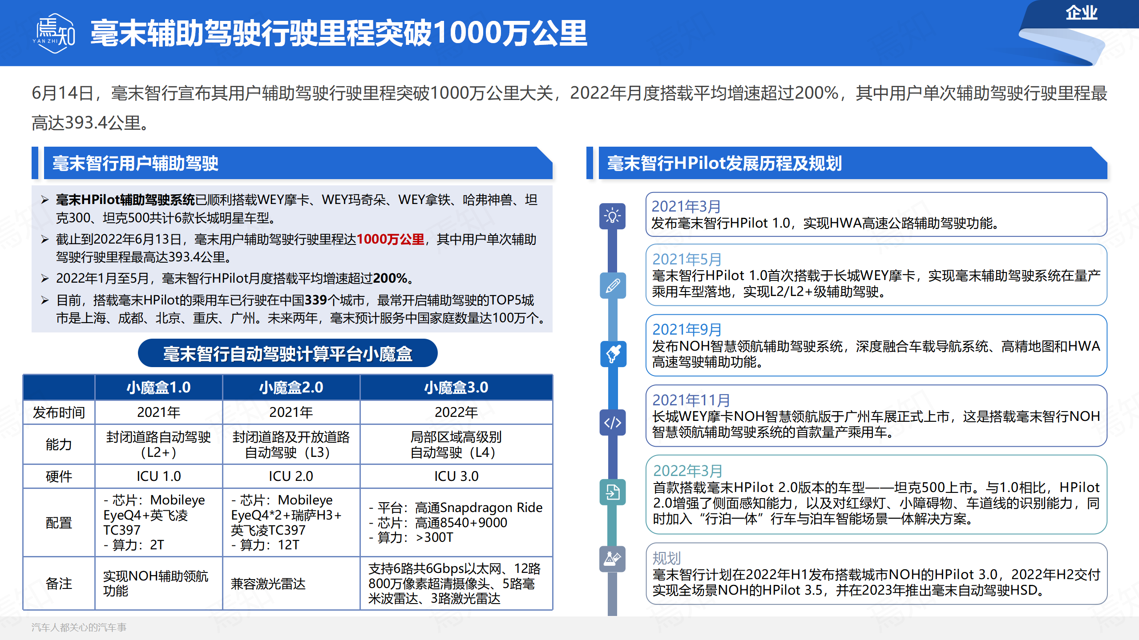Click the date heading 2021年11月
Screen dimensions: 1139x640
tap(691, 400)
